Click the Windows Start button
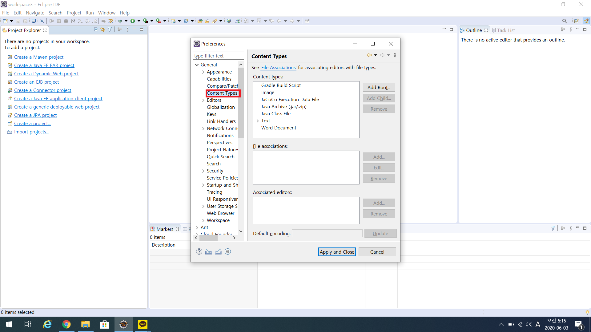Viewport: 591px width, 332px height. [x=9, y=324]
